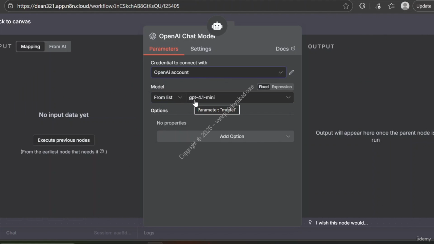Select the From AI input toggle
434x244 pixels.
coord(57,46)
